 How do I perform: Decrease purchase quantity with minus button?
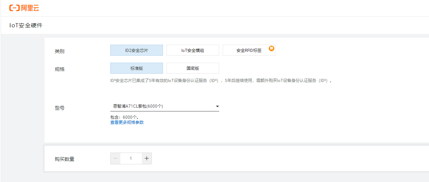[115, 158]
